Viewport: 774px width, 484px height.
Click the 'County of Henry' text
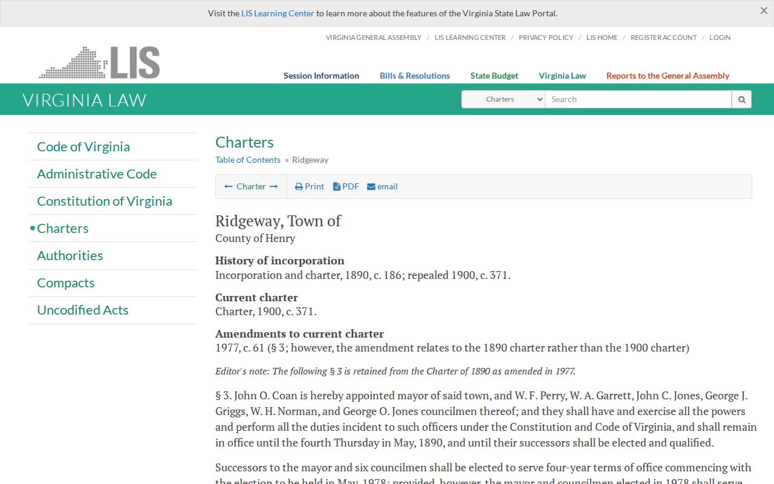coord(255,238)
